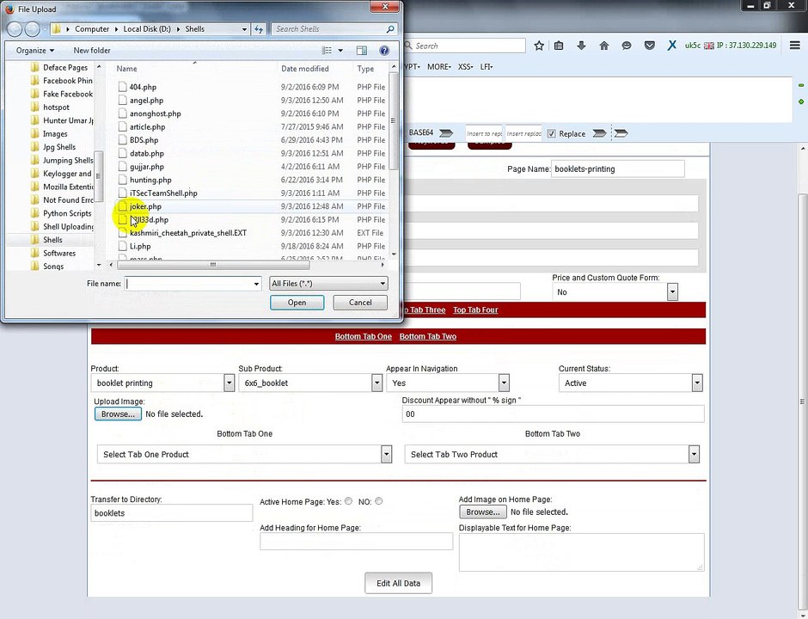Click the last arrow icon in HackBar row

(621, 133)
